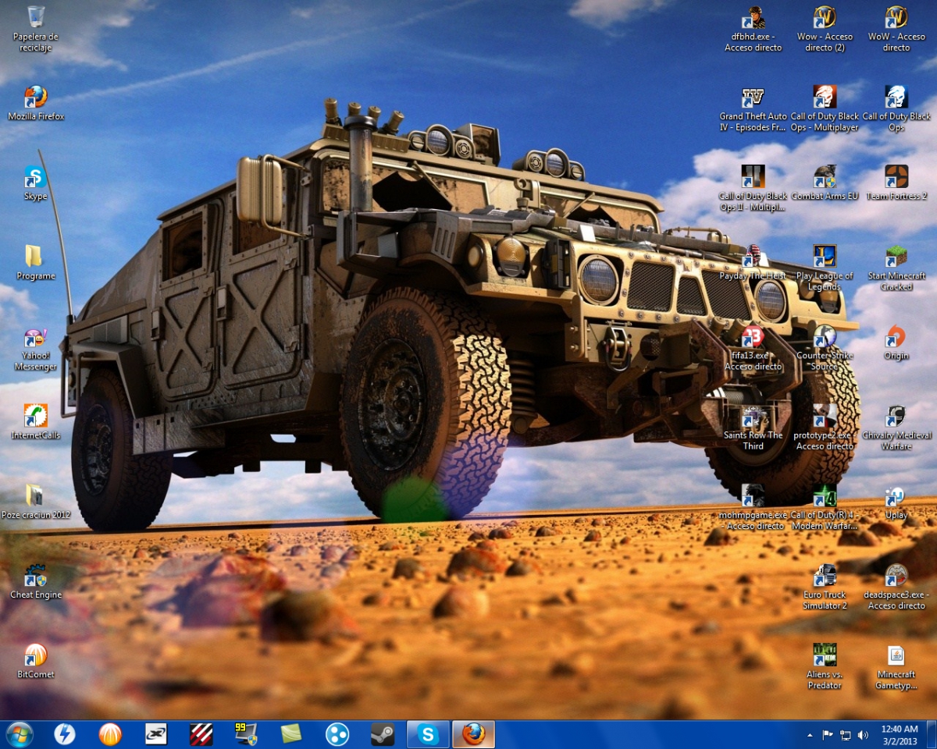Click the Yahoo! Messenger desktop icon

(36, 339)
